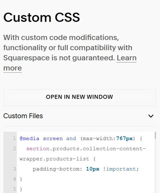Select line number 5 in the gutter

coord(14,189)
